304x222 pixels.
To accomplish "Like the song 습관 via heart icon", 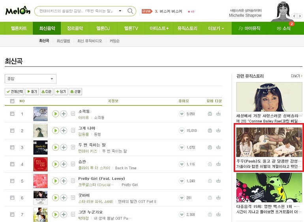I will [x=182, y=164].
